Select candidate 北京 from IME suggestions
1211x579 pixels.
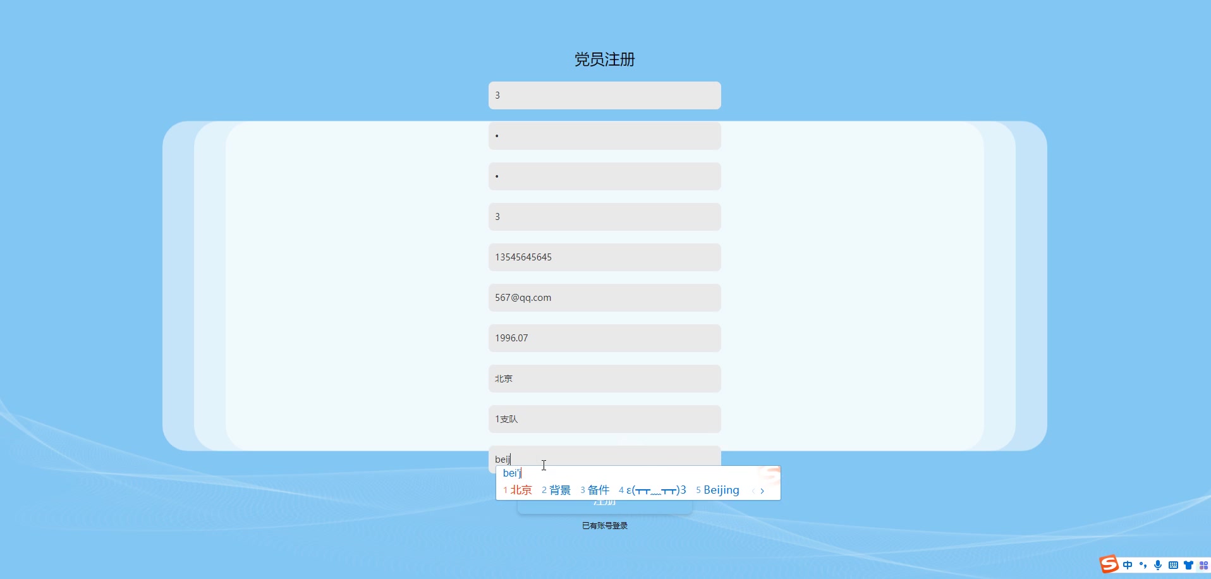521,491
